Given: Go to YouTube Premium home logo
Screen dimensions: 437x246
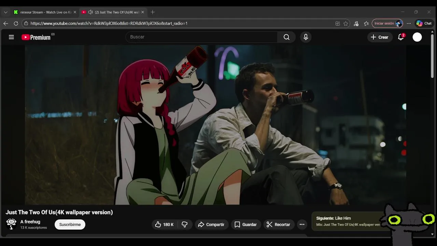Looking at the screenshot, I should coord(36,37).
